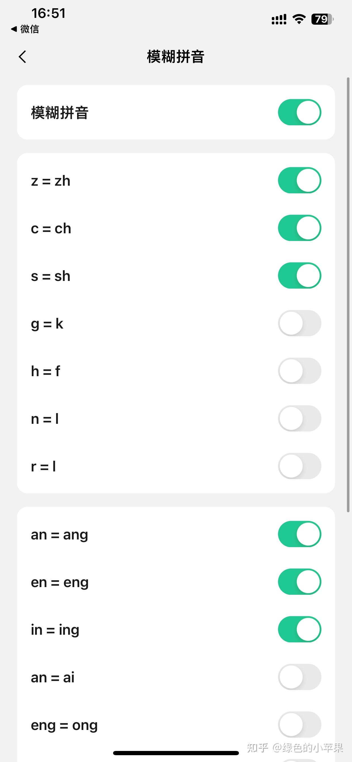Return to WeChat via top-left link
This screenshot has width=352, height=762.
[x=25, y=29]
